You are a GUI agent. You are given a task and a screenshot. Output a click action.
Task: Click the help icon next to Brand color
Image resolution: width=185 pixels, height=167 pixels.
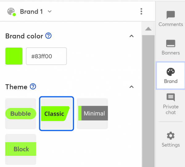pos(48,36)
